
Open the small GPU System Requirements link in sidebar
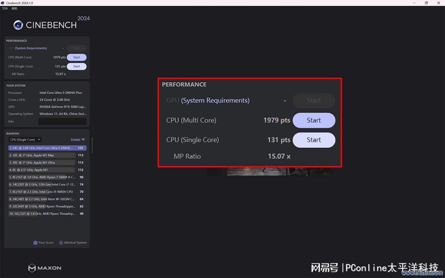click(x=31, y=48)
